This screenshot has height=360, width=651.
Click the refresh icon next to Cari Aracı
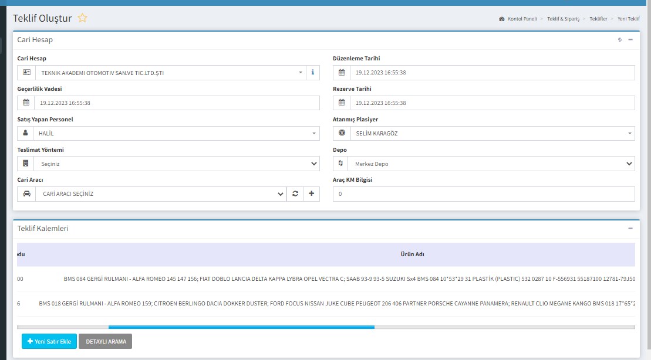coord(295,194)
